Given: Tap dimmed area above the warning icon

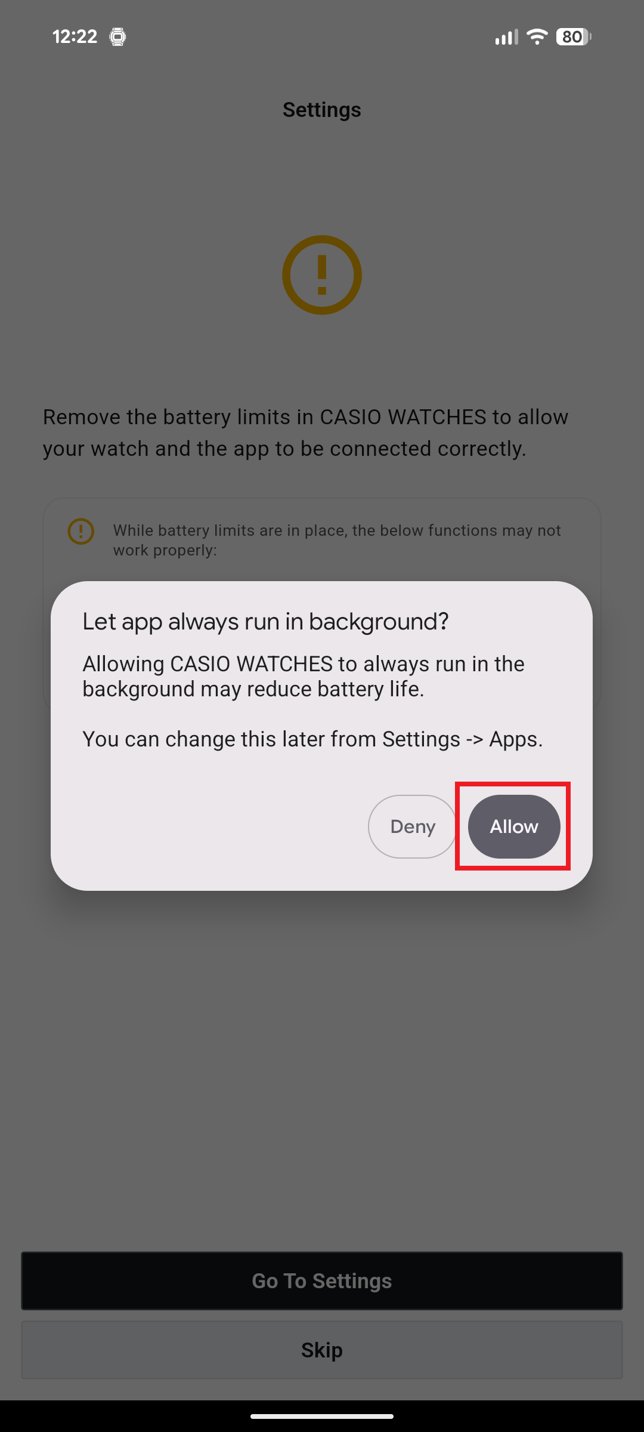Looking at the screenshot, I should 322,179.
